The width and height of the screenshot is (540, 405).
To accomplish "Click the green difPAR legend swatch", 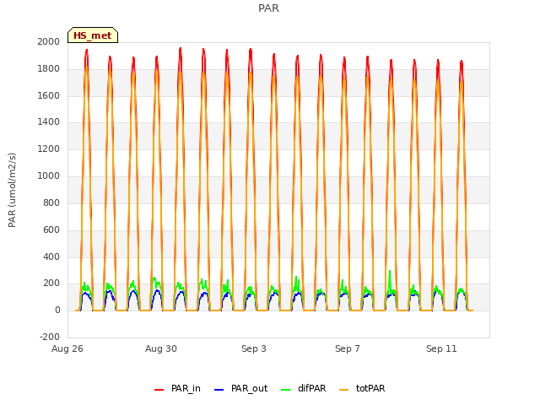I will (x=285, y=390).
